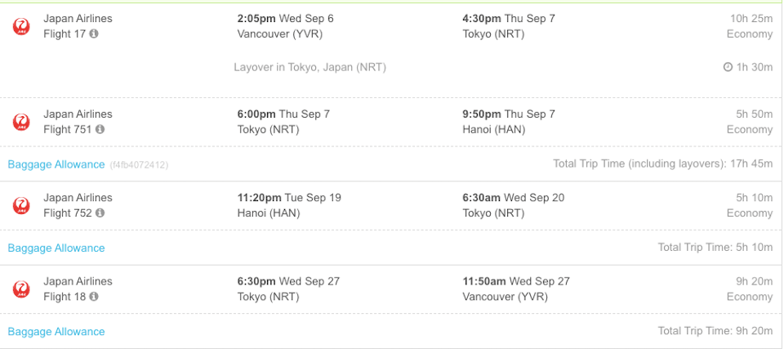Click the info icon next to Flight 18
The image size is (784, 349).
(94, 297)
